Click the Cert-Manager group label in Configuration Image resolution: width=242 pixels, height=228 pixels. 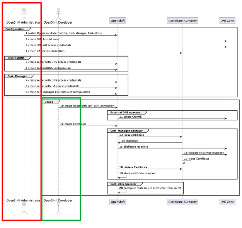(x=17, y=76)
